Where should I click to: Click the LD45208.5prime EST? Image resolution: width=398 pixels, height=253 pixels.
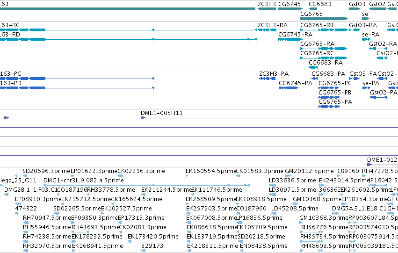click(x=274, y=213)
